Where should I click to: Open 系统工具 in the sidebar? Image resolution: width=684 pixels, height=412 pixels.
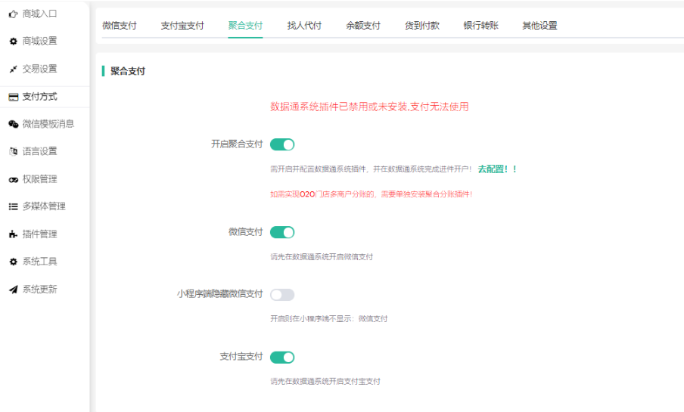(x=39, y=262)
